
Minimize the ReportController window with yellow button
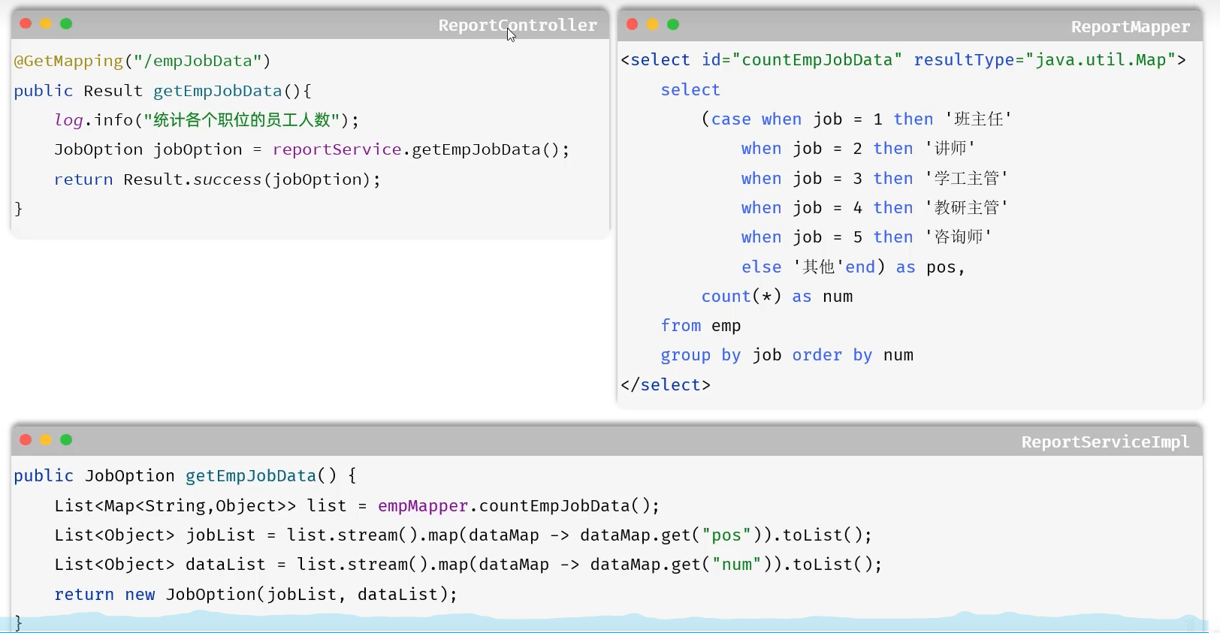(x=46, y=24)
